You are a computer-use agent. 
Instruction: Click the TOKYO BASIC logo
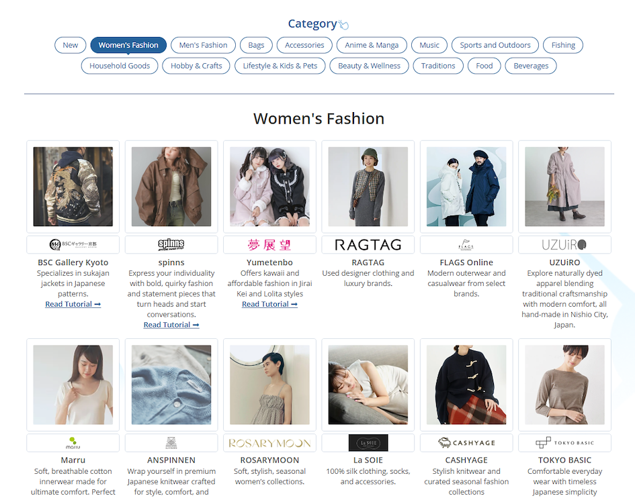[x=564, y=442]
